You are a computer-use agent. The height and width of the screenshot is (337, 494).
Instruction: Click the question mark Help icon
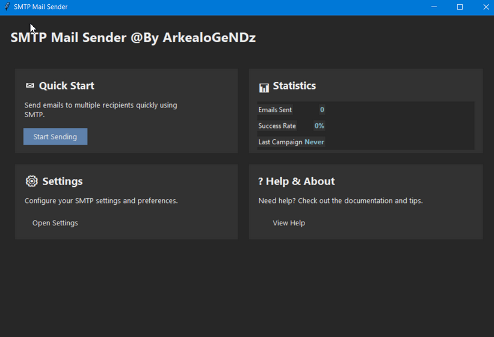click(261, 181)
